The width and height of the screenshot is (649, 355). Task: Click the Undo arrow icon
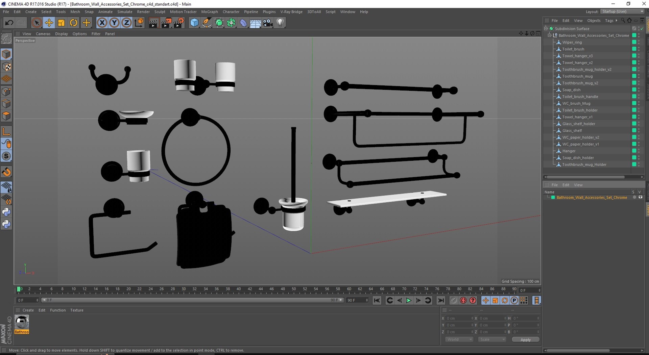tap(9, 23)
